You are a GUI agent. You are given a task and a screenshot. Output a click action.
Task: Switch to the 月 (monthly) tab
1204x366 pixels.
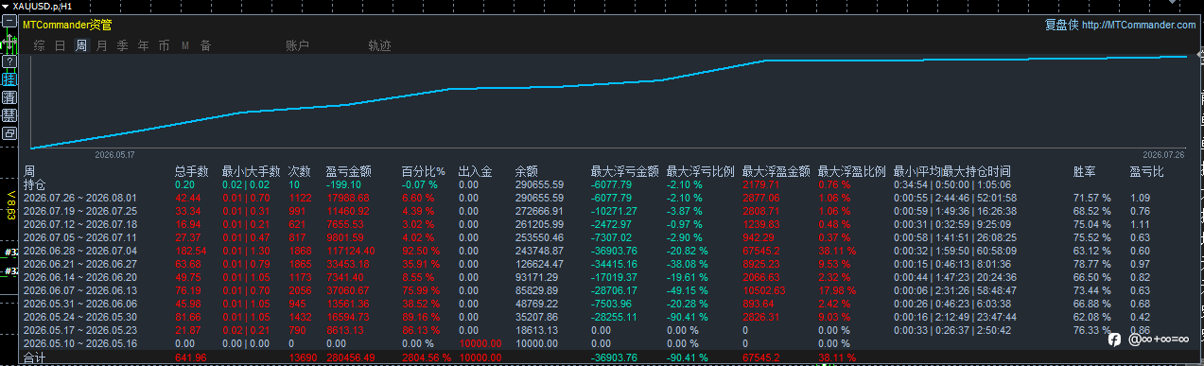[x=101, y=45]
